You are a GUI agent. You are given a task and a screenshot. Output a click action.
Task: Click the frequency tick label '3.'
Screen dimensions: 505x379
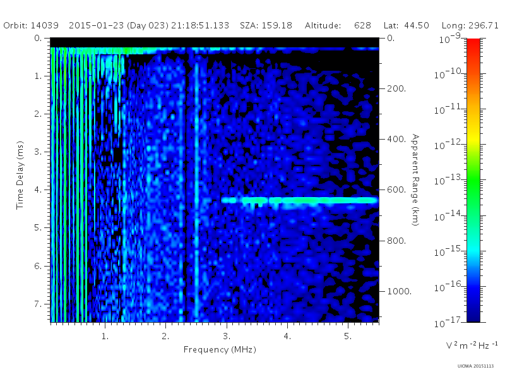(x=227, y=337)
